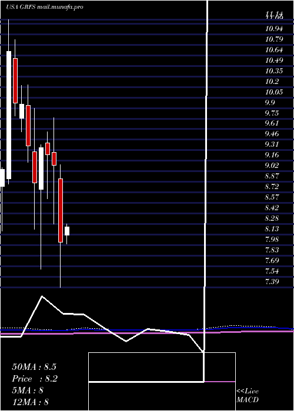Click the 8.57 price axis label

(x=272, y=197)
